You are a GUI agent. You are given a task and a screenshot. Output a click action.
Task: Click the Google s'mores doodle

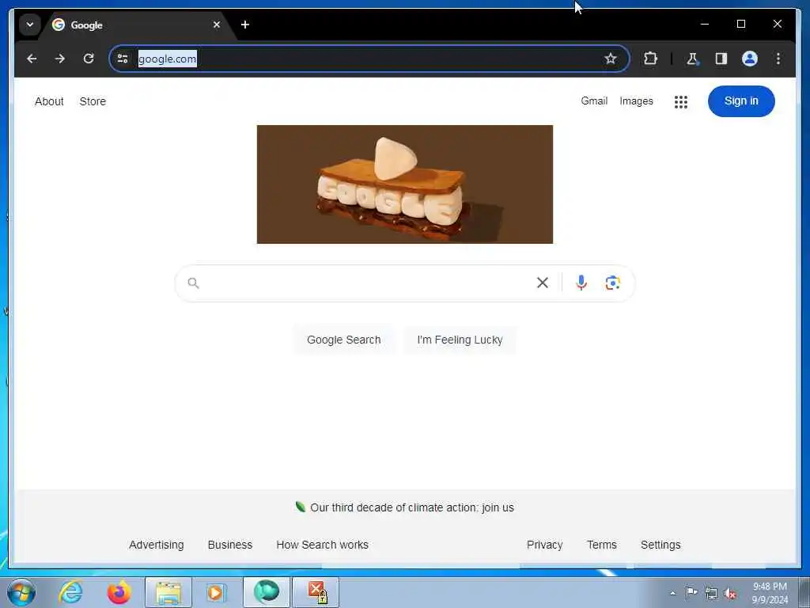click(404, 184)
